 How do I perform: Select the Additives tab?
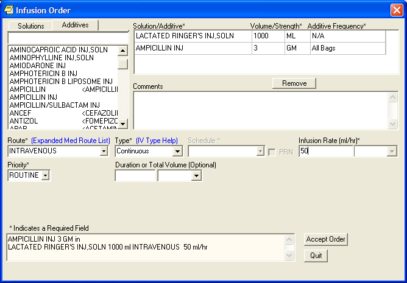click(x=76, y=25)
